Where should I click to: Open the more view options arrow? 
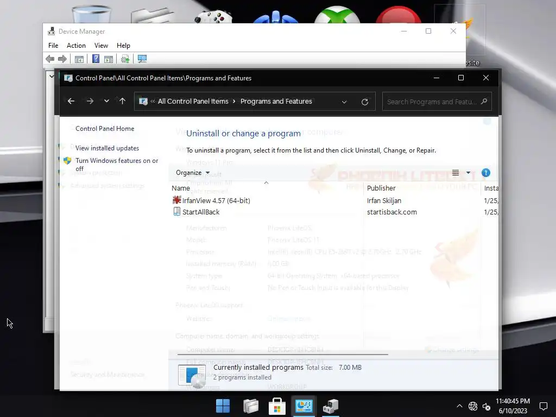click(x=468, y=173)
